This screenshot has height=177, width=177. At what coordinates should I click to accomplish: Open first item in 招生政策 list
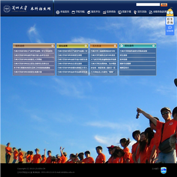72,51
